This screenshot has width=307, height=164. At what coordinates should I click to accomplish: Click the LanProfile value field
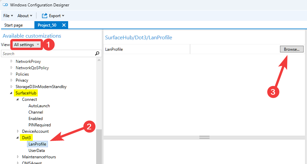click(x=235, y=49)
